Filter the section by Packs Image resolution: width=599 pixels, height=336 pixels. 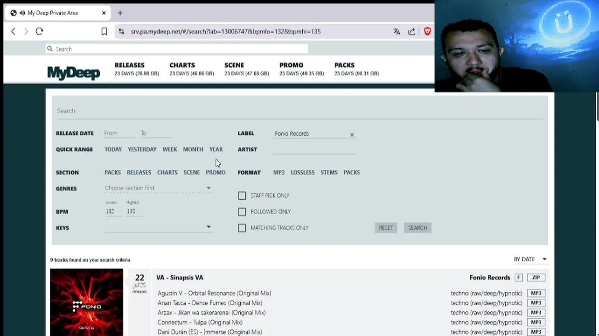[112, 172]
